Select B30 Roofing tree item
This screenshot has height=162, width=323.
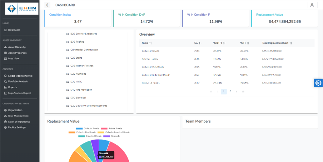coord(77,42)
